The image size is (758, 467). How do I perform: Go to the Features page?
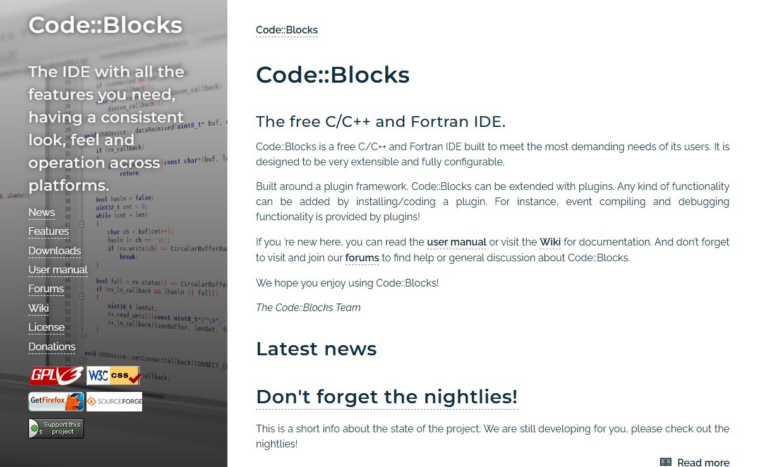49,231
